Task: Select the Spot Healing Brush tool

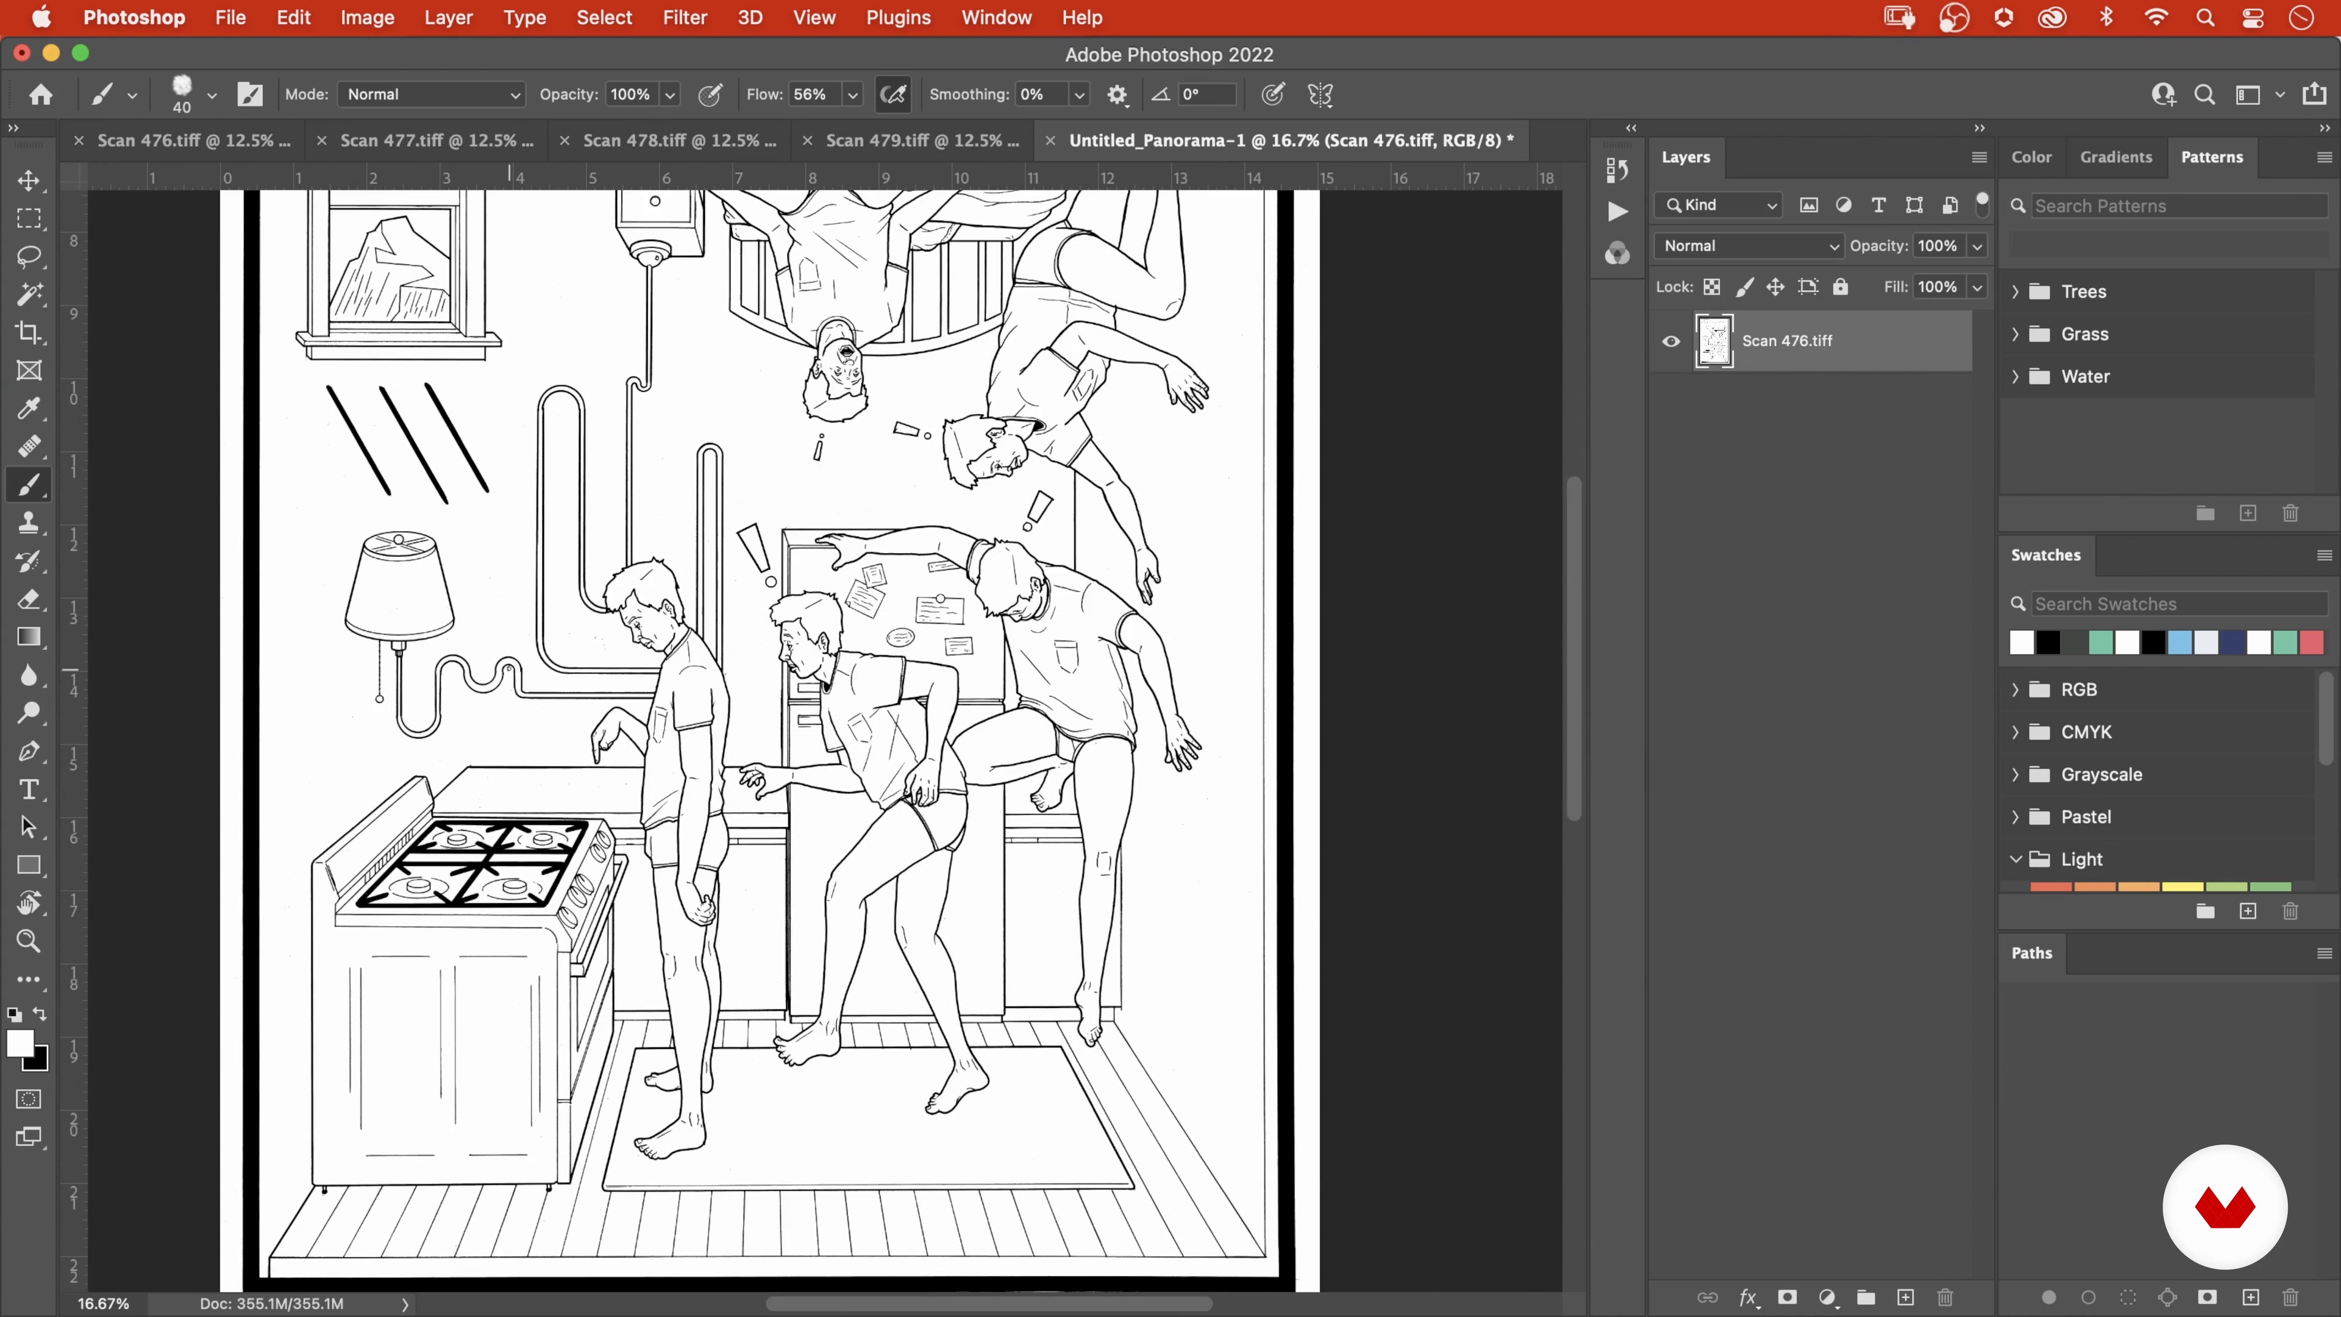Action: (x=29, y=446)
